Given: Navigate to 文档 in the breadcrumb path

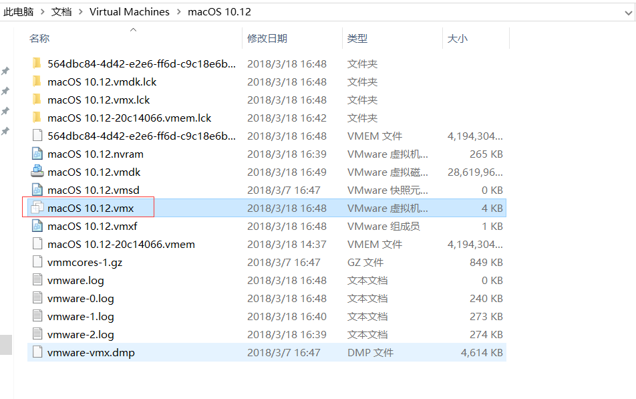Looking at the screenshot, I should pyautogui.click(x=61, y=12).
